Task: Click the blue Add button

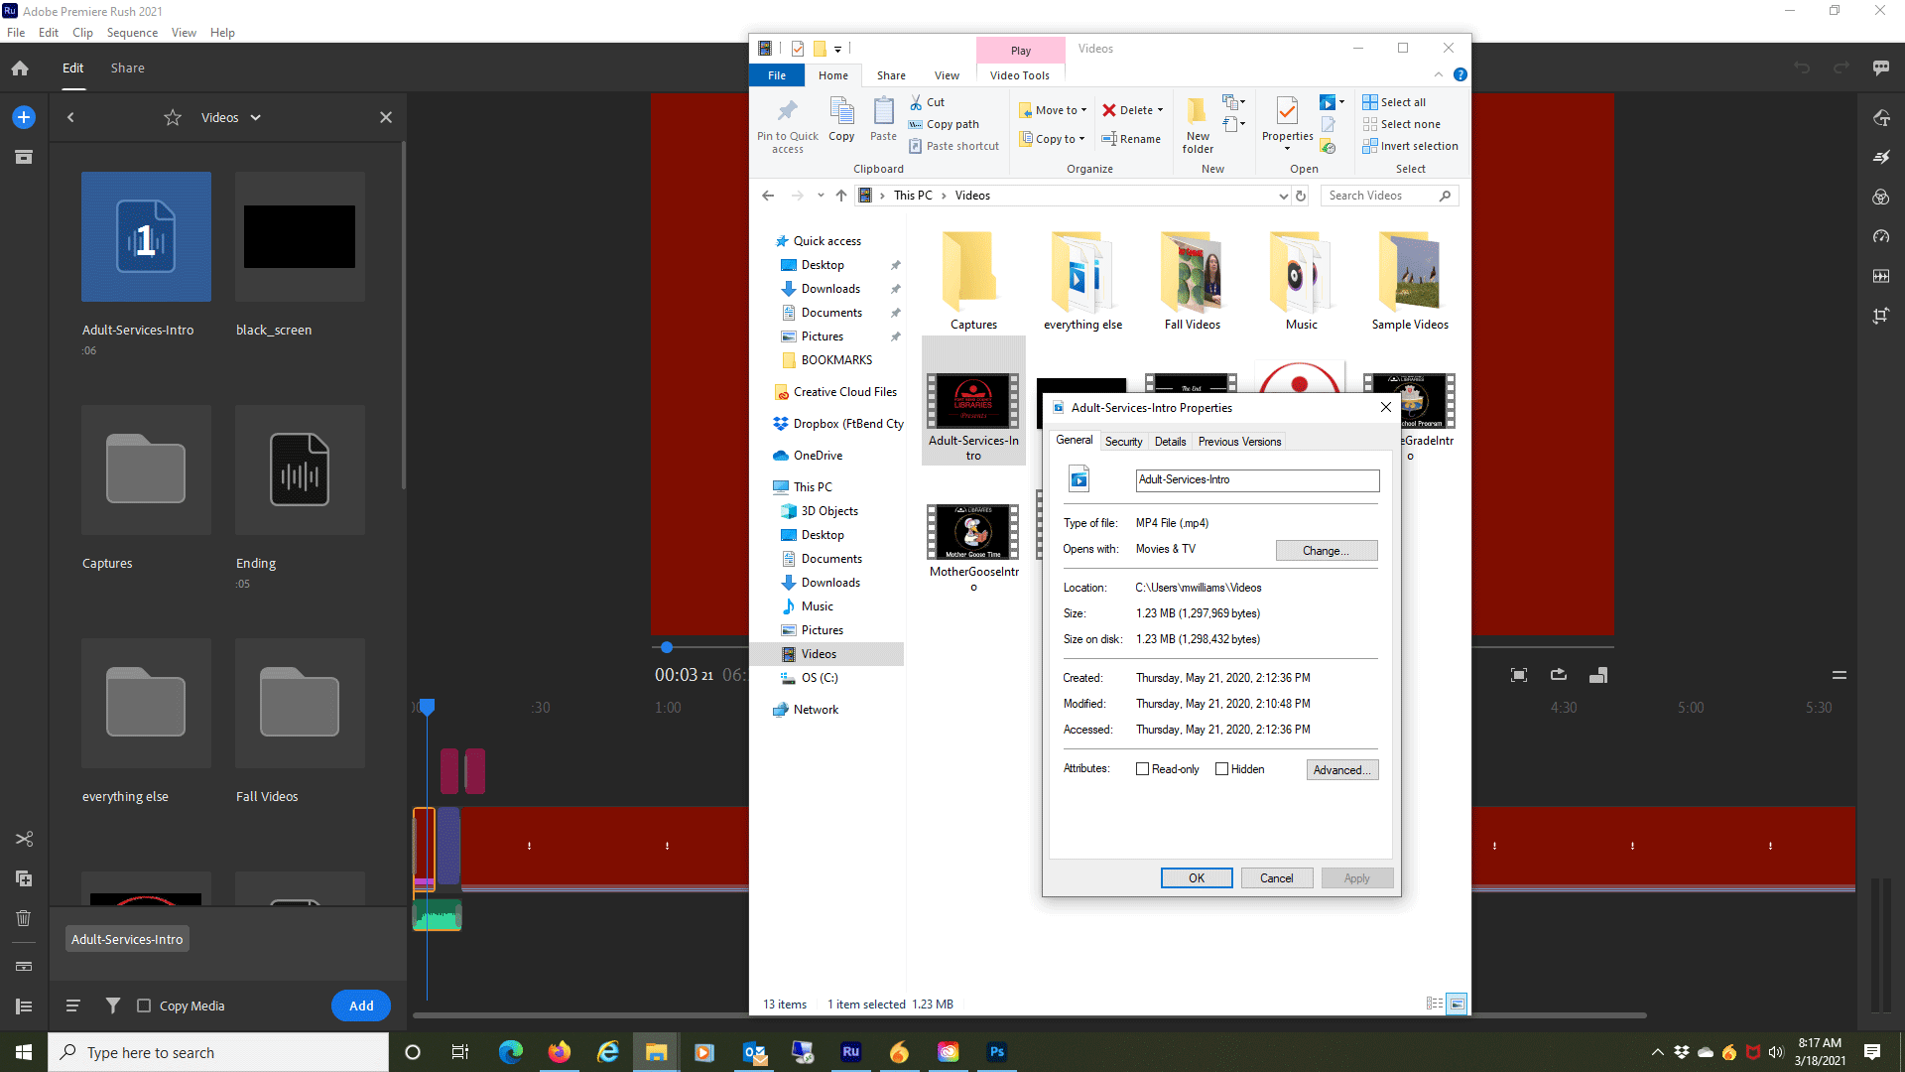Action: click(361, 1005)
